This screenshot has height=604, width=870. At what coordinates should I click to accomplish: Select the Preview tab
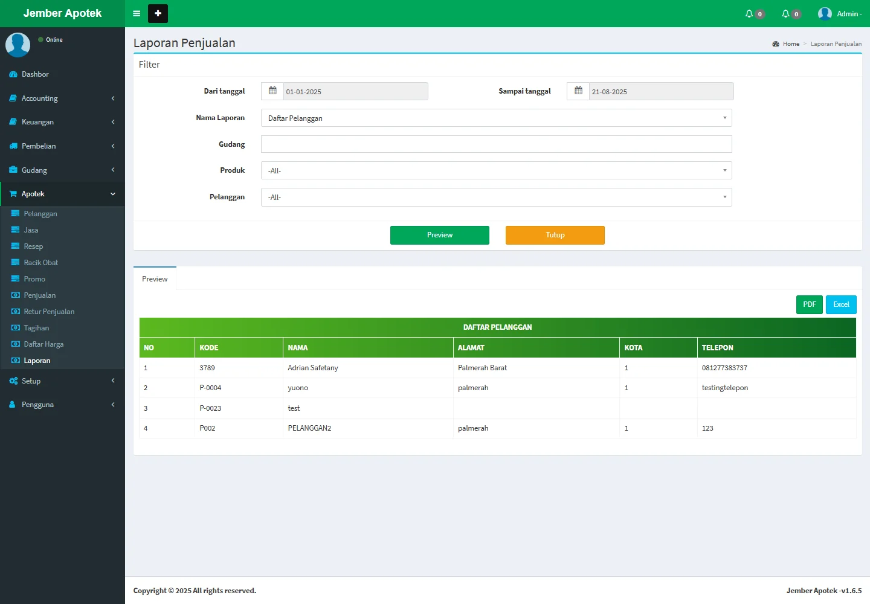click(x=155, y=279)
